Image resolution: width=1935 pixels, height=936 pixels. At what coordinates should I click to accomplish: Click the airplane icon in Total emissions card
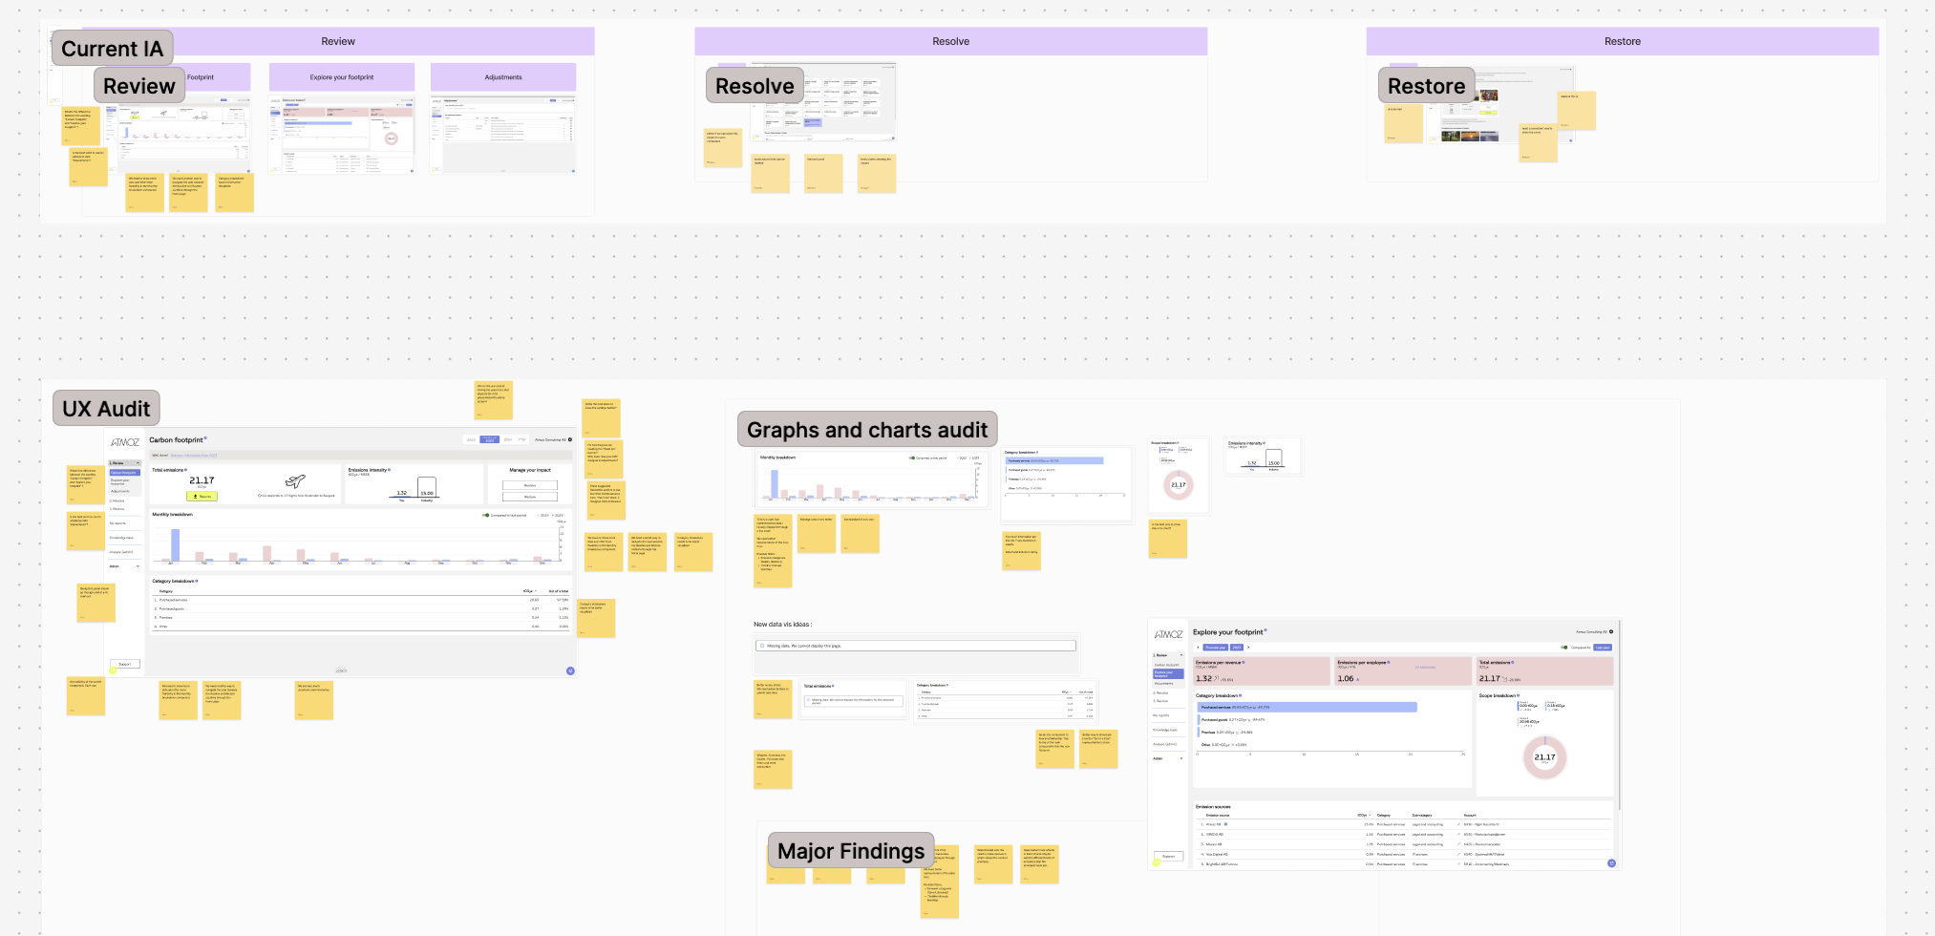(x=295, y=481)
